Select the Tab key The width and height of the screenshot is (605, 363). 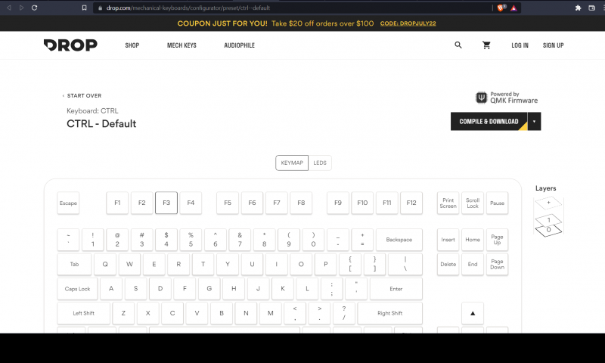tap(74, 264)
